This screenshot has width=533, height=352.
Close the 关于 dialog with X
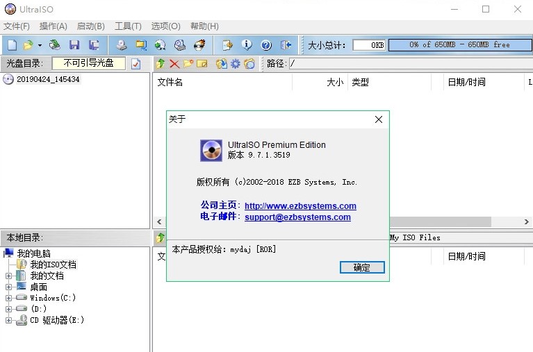click(379, 119)
